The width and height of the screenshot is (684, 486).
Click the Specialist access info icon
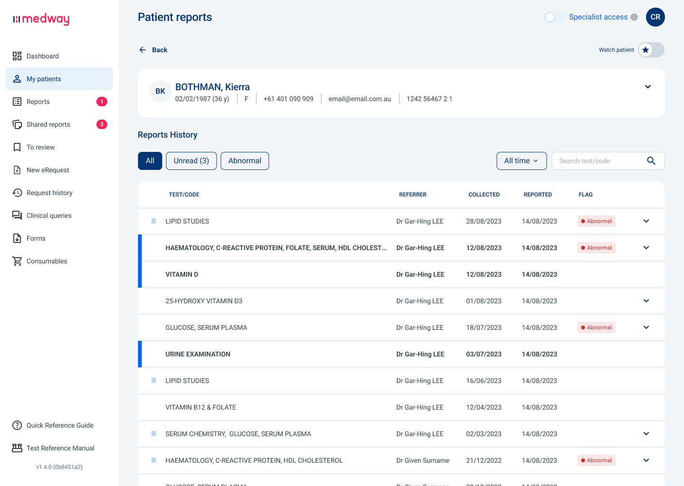coord(634,17)
